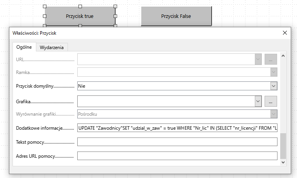Click into the Tekst pomocy field
This screenshot has height=178, width=297.
tap(177, 142)
